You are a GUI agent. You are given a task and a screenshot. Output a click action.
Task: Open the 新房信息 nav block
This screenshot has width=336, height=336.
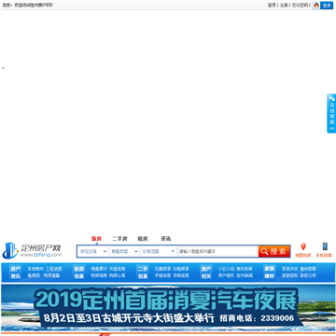(x=79, y=273)
